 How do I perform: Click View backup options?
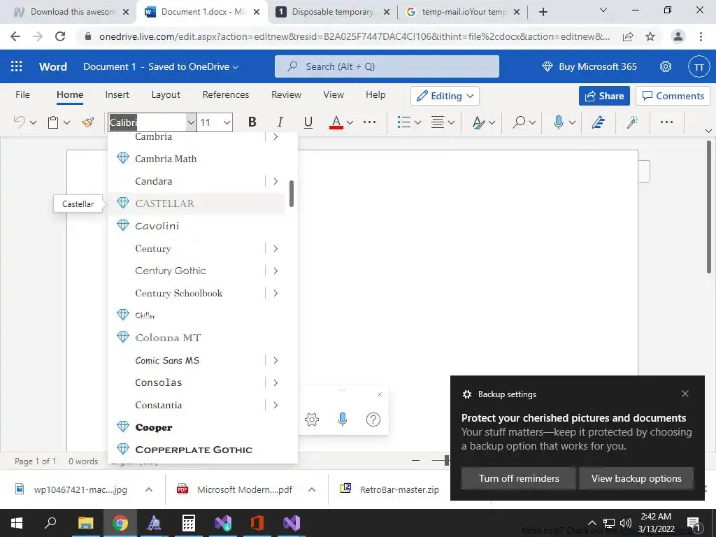point(636,478)
